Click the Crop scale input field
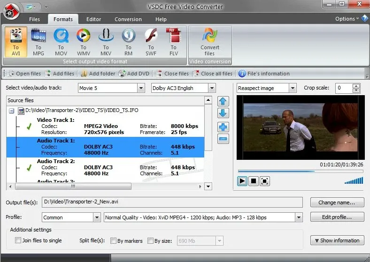Screen dimensions: 370x262 (x=344, y=88)
